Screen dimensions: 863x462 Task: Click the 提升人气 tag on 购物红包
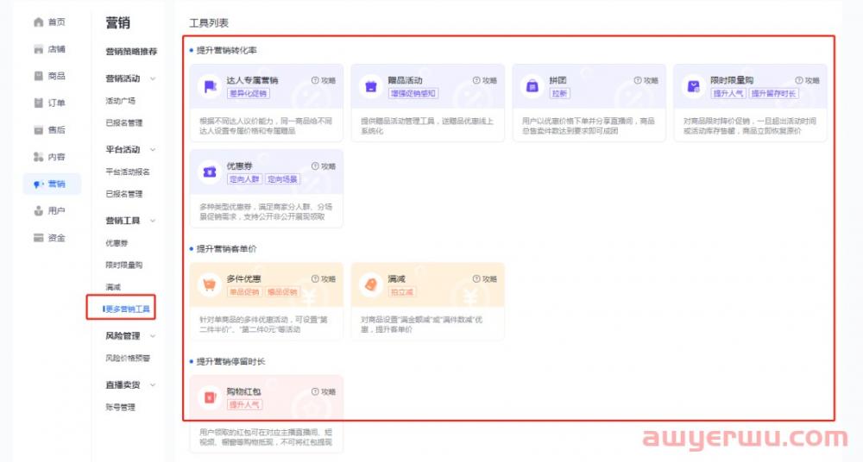click(244, 405)
